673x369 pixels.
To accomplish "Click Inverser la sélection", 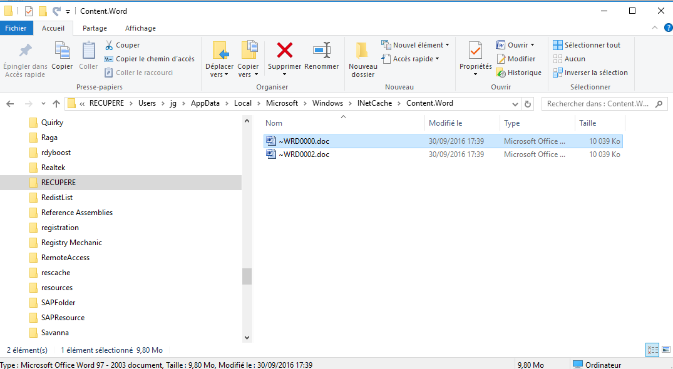I will coord(590,73).
